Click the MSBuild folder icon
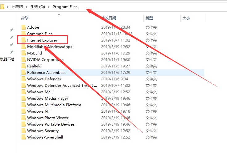The height and width of the screenshot is (153, 227). click(23, 53)
